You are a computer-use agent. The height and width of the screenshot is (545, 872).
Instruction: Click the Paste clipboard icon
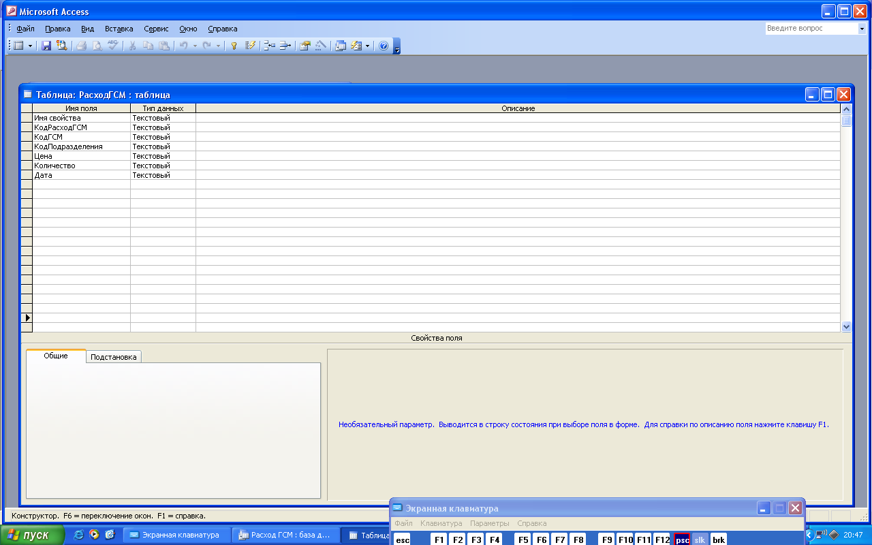pyautogui.click(x=163, y=46)
